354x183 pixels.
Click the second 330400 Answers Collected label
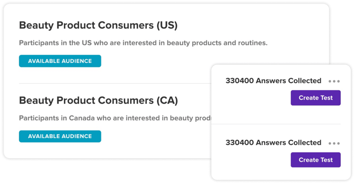[x=273, y=143]
